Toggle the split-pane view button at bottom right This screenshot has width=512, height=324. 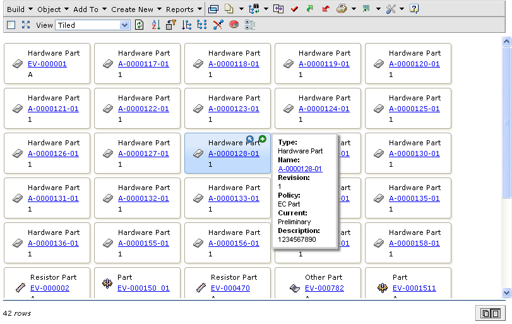(490, 313)
